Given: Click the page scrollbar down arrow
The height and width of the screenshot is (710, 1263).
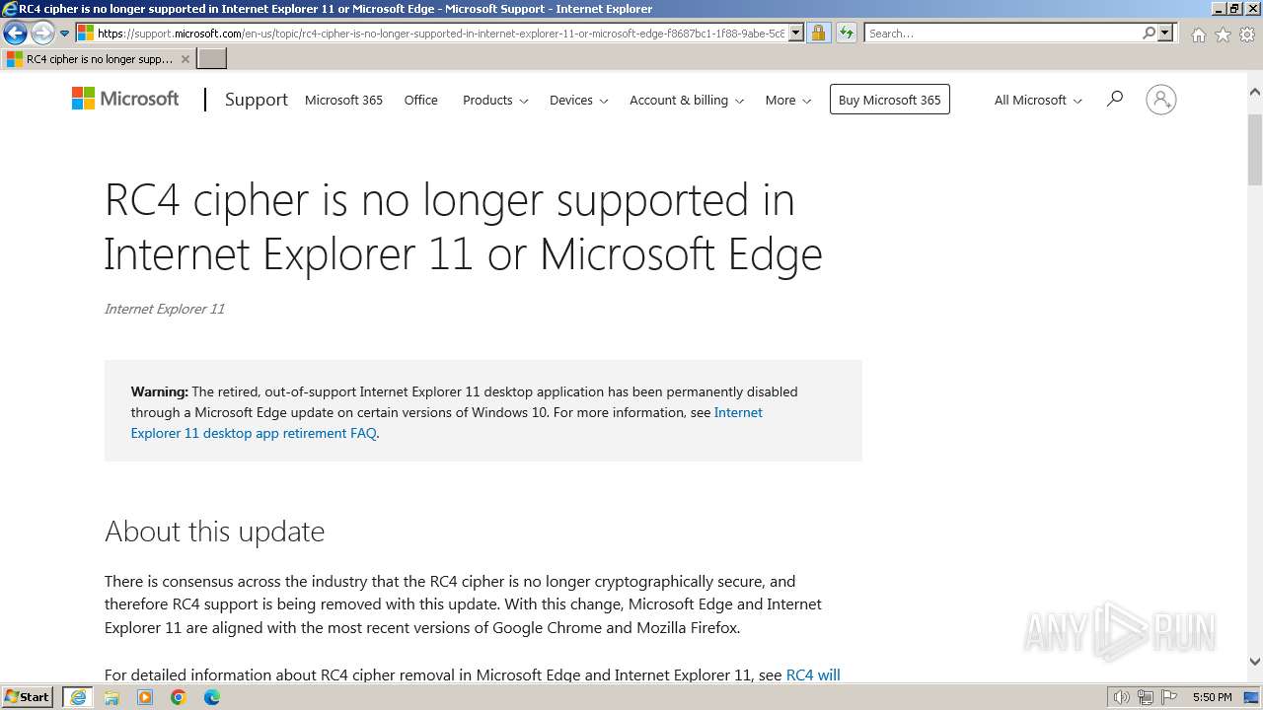Looking at the screenshot, I should click(x=1255, y=662).
